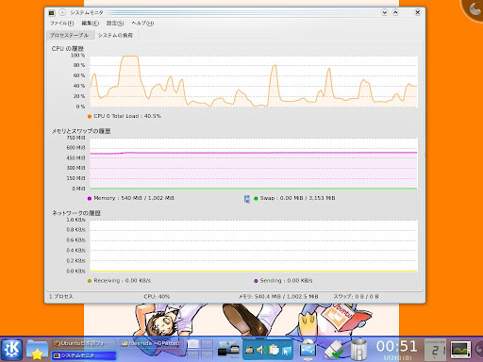
Task: Click 'Memory : 540 MiB / 1,002 MiB' label
Action: click(134, 198)
